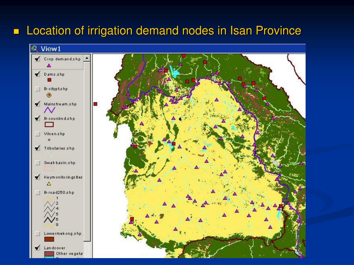Click the blue zigzag Mainstream legend symbol
The image size is (354, 265).
(x=49, y=110)
